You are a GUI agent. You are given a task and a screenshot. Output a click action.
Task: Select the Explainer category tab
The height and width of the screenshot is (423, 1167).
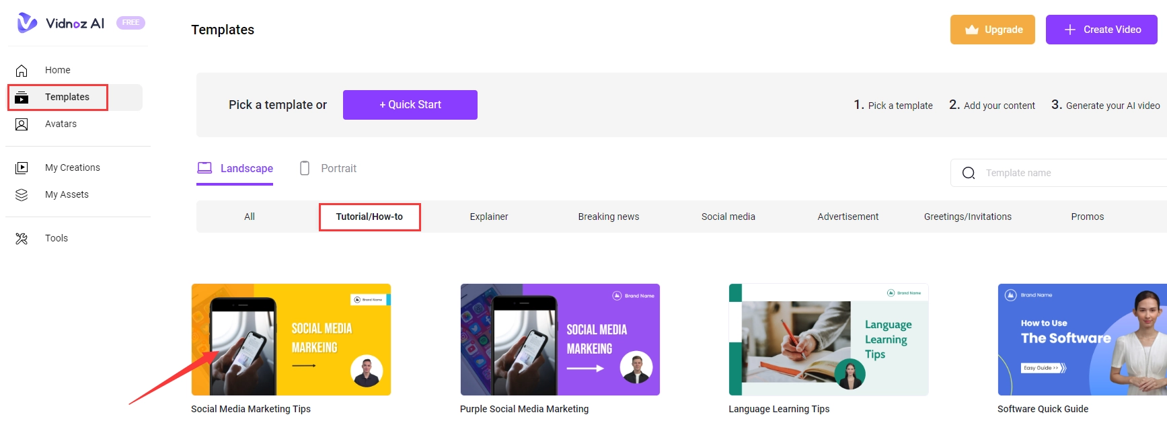[x=488, y=217]
